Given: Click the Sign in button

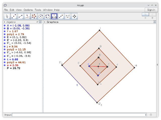Looking at the screenshot, I should (151, 10).
